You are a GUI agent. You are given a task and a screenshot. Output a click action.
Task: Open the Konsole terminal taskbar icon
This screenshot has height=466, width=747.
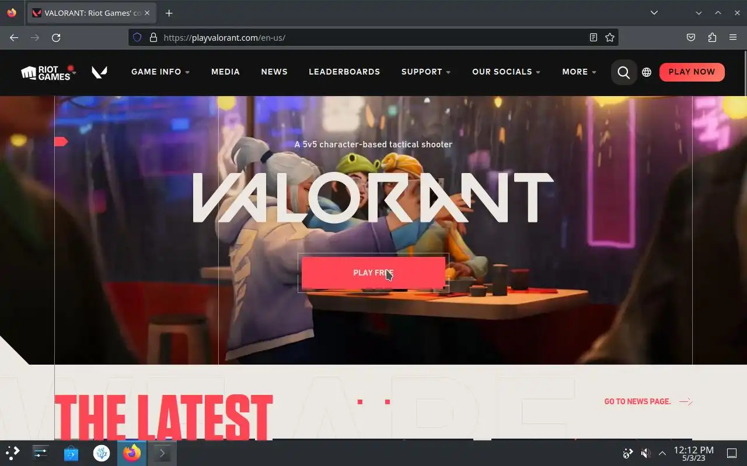[x=162, y=453]
